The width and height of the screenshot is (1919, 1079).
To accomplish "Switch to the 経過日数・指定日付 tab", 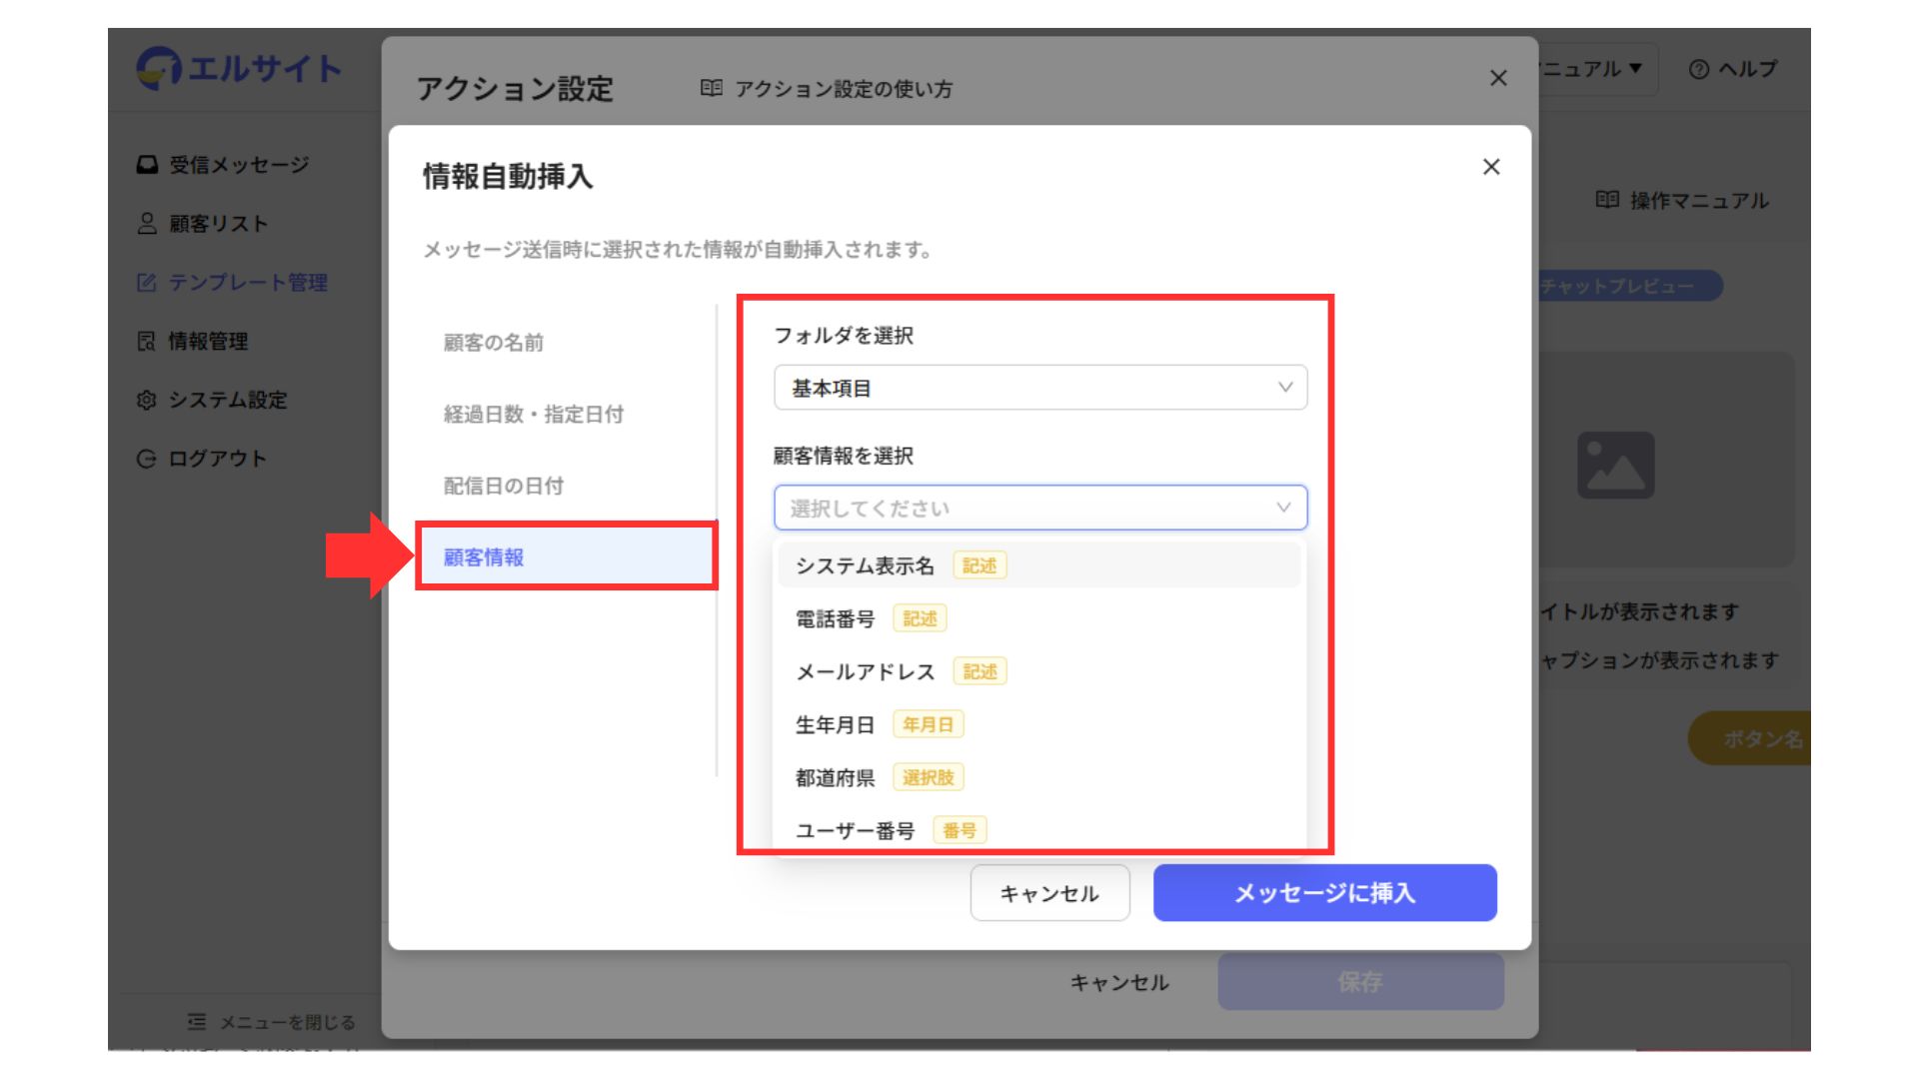I will [534, 415].
